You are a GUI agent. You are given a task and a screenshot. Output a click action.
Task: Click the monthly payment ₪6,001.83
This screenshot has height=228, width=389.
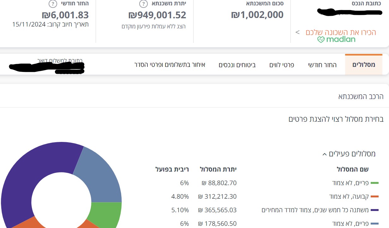coord(65,15)
